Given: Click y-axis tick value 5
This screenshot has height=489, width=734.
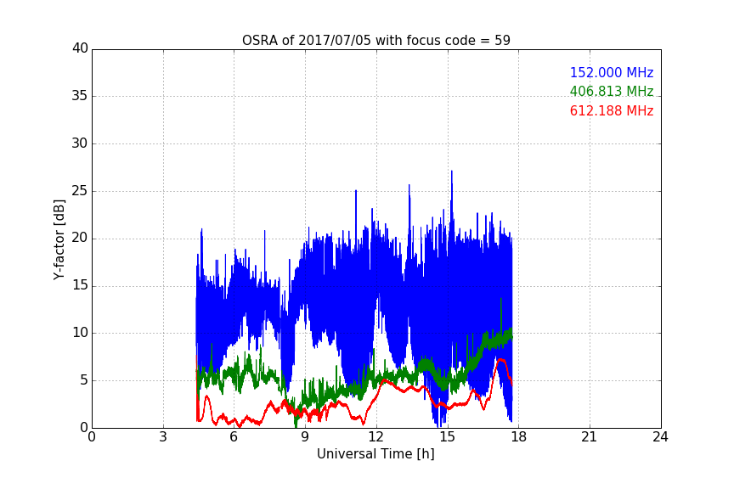Looking at the screenshot, I should pyautogui.click(x=84, y=380).
